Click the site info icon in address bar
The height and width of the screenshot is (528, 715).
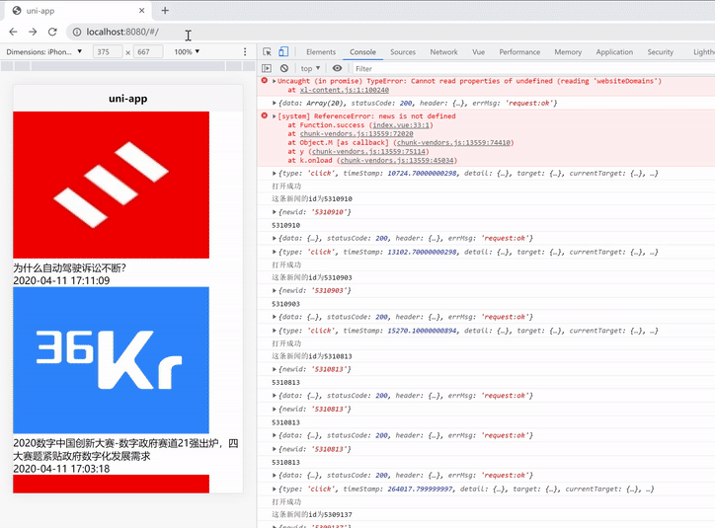[x=77, y=32]
